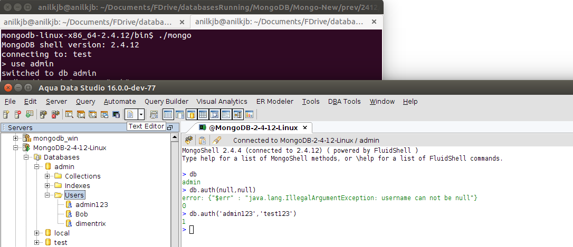Select the dimentrix user
The height and width of the screenshot is (247, 573).
tap(91, 224)
